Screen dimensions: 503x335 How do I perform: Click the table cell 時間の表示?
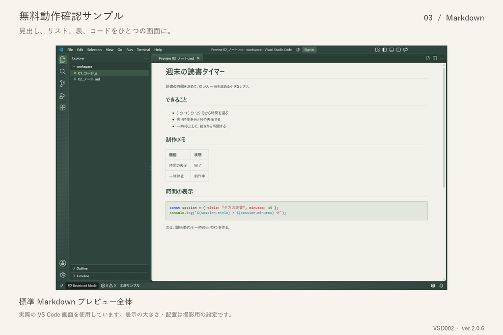tap(178, 166)
